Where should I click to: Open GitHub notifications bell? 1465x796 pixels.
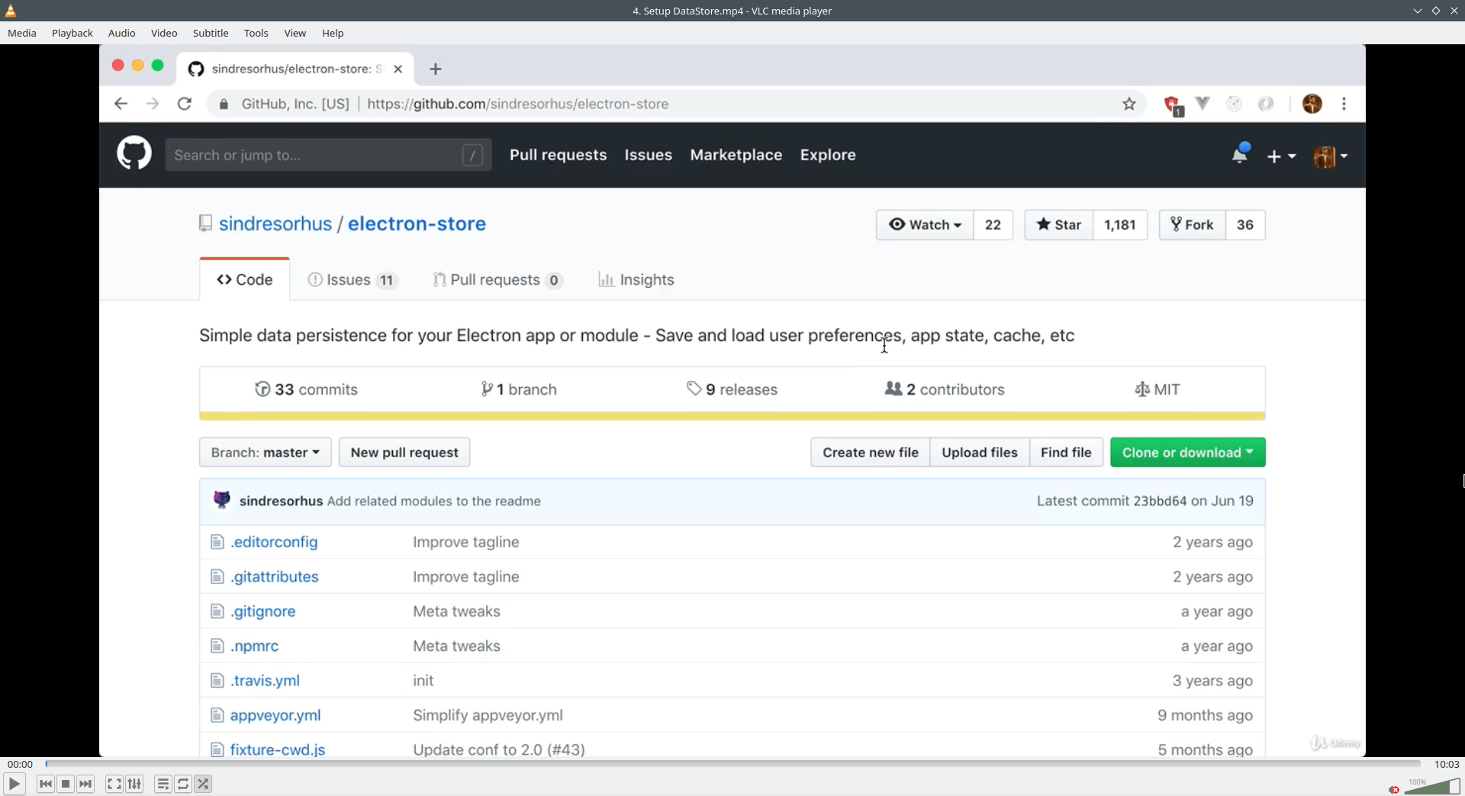pyautogui.click(x=1240, y=154)
